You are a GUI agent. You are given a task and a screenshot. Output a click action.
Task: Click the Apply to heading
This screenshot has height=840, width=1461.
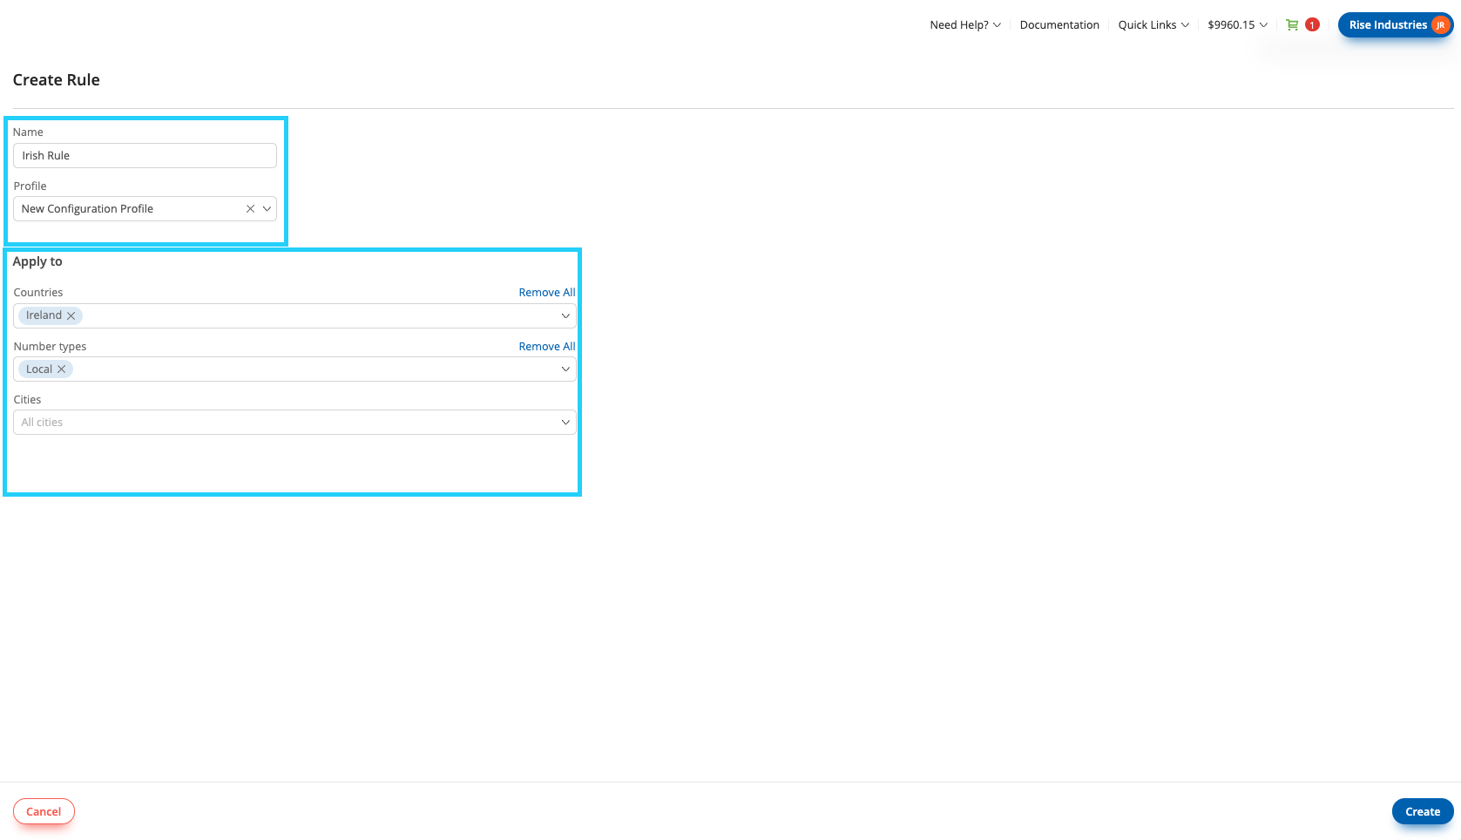click(37, 261)
